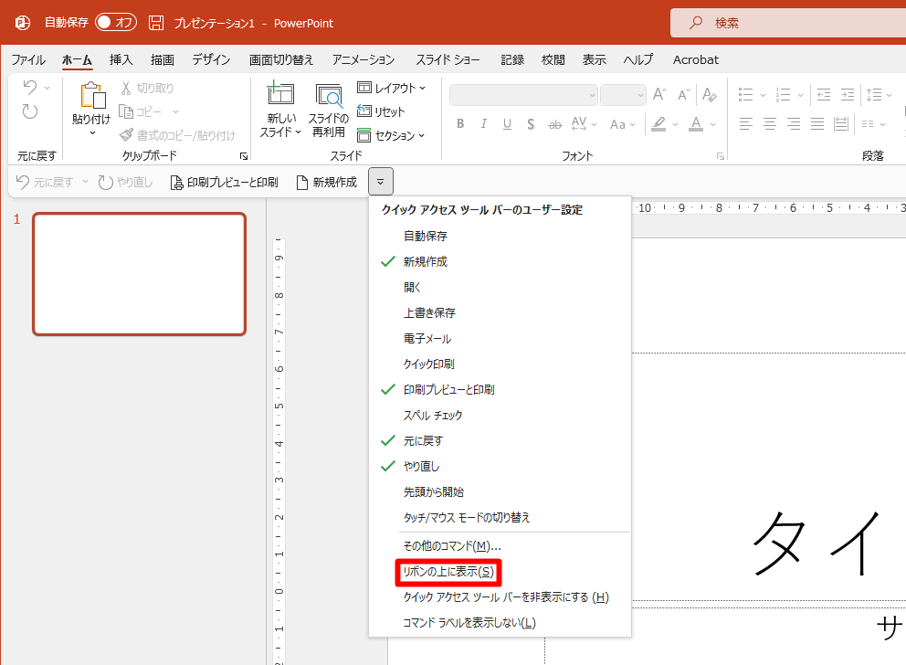This screenshot has height=665, width=906.
Task: Apply underline formatting
Action: pos(506,124)
